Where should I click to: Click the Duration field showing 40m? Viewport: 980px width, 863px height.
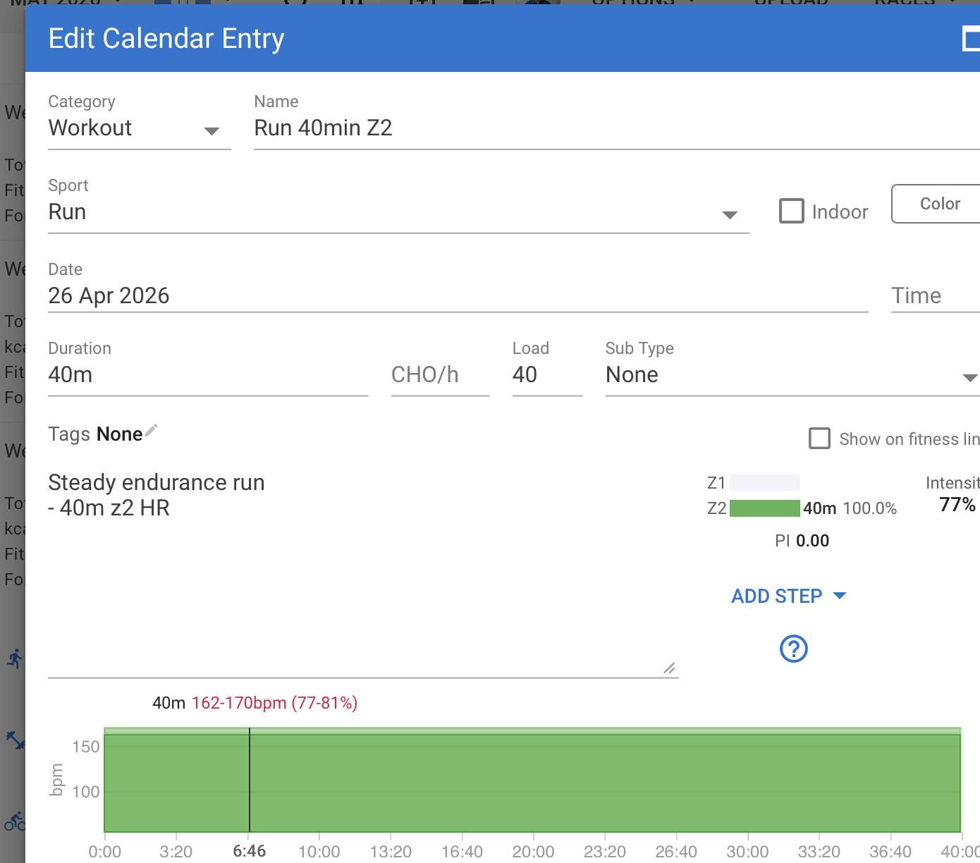208,375
